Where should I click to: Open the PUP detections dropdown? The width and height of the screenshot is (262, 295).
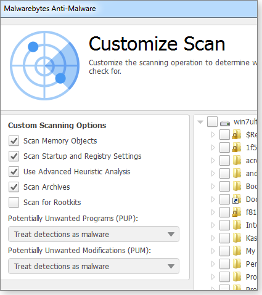tap(94, 234)
